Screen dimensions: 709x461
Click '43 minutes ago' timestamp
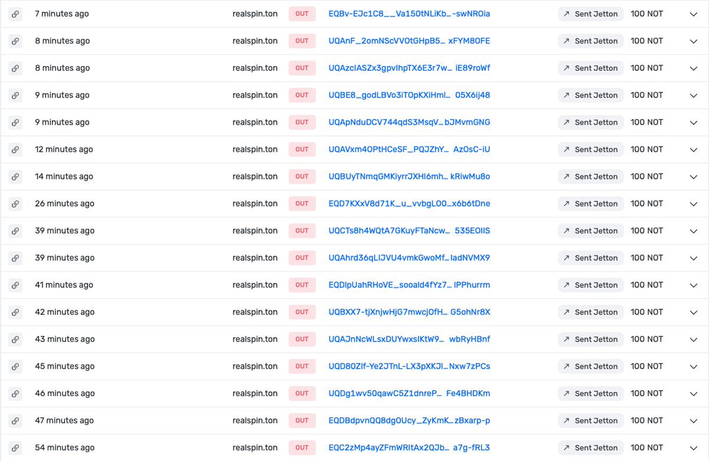(x=64, y=339)
